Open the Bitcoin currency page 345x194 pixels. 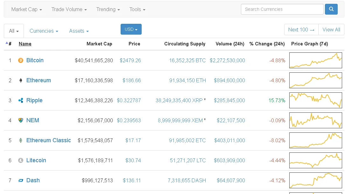pyautogui.click(x=35, y=60)
